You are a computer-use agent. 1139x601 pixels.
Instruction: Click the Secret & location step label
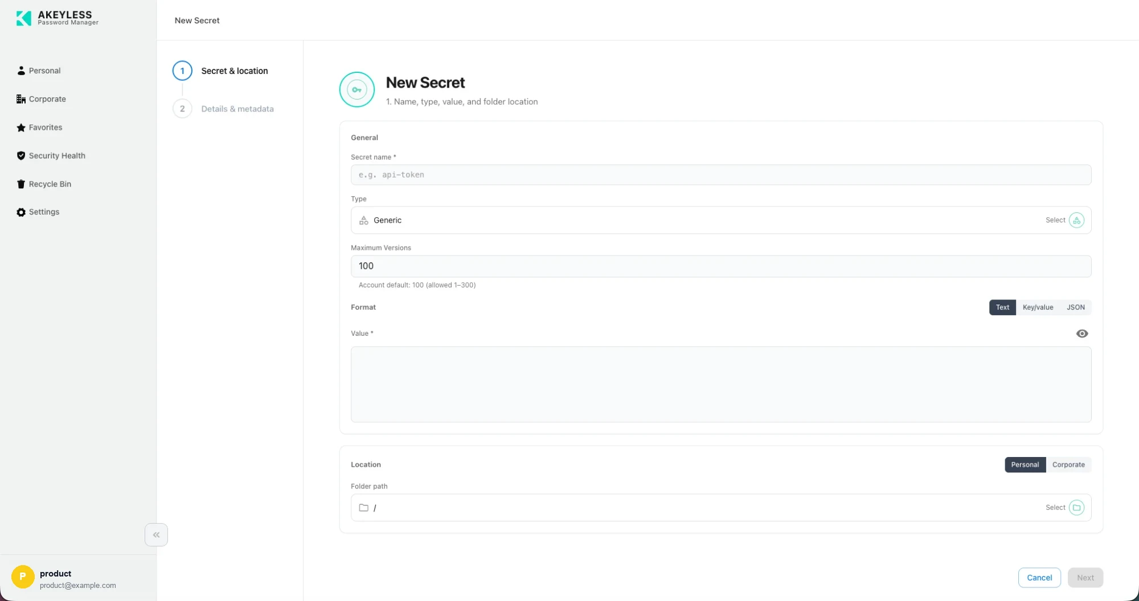coord(235,71)
